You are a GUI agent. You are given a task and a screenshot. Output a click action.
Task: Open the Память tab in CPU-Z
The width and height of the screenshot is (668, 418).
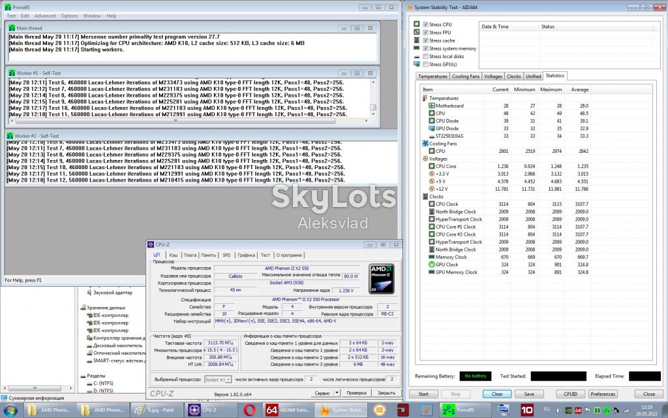208,255
